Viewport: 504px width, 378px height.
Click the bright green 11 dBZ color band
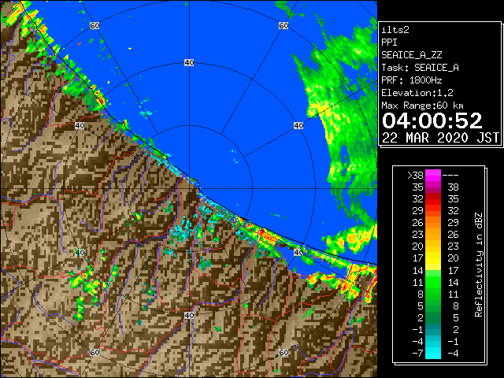coord(433,282)
